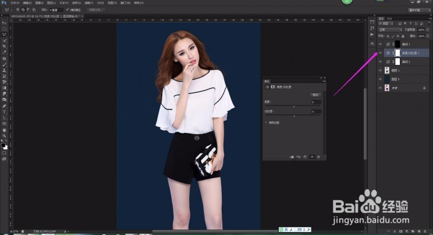Hide the top Curves 1 layer

coord(380,44)
